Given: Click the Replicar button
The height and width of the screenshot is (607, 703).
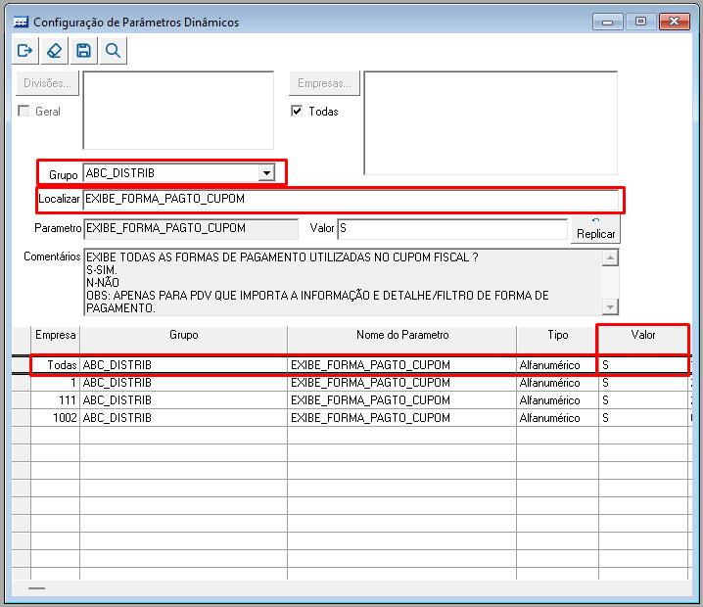Looking at the screenshot, I should pos(595,229).
